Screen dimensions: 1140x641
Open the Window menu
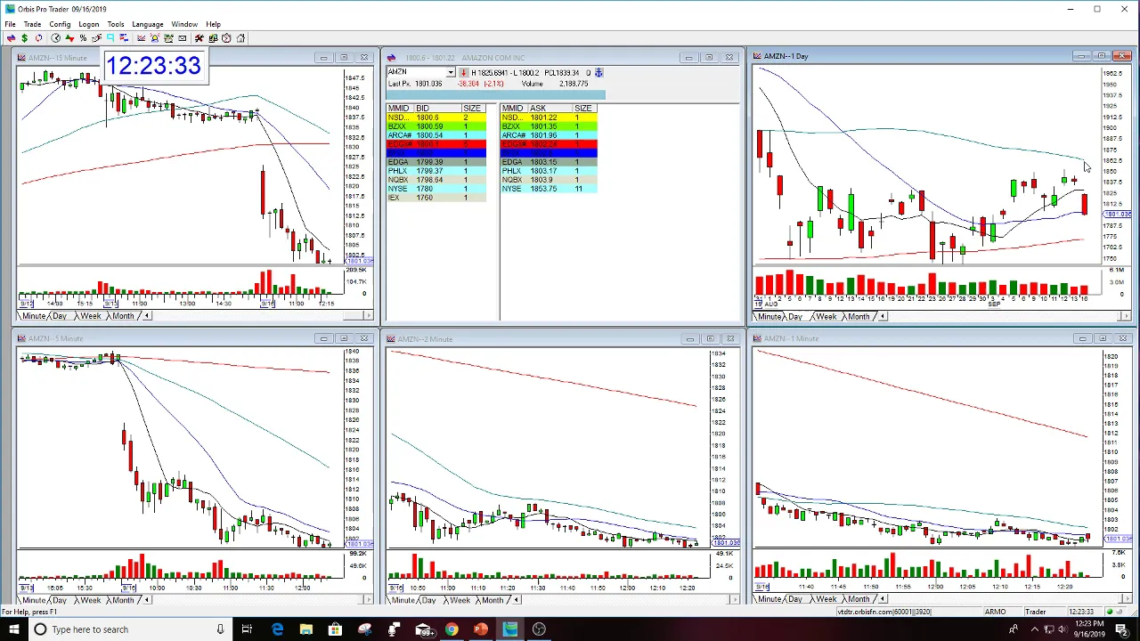[184, 24]
